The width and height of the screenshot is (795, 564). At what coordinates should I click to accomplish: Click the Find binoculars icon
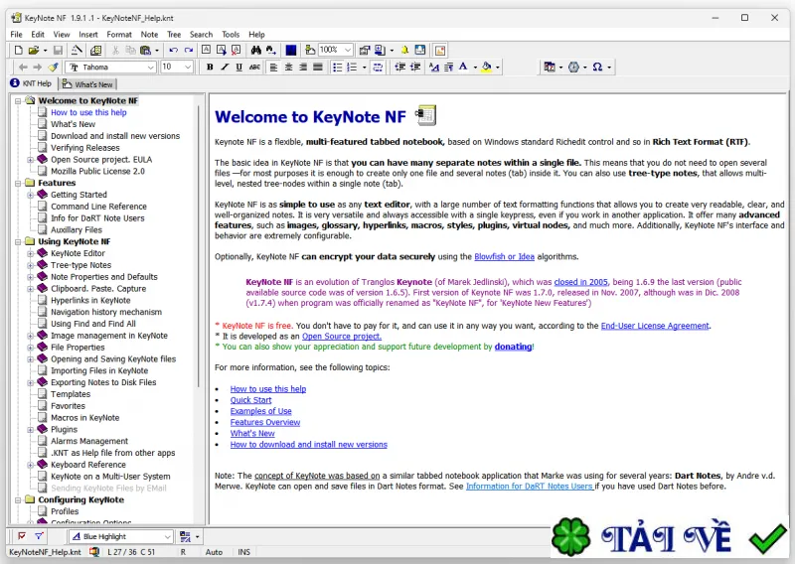coord(255,51)
